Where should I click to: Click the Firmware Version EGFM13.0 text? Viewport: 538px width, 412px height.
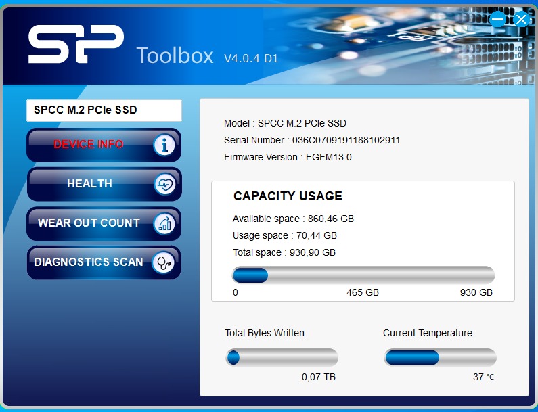288,157
